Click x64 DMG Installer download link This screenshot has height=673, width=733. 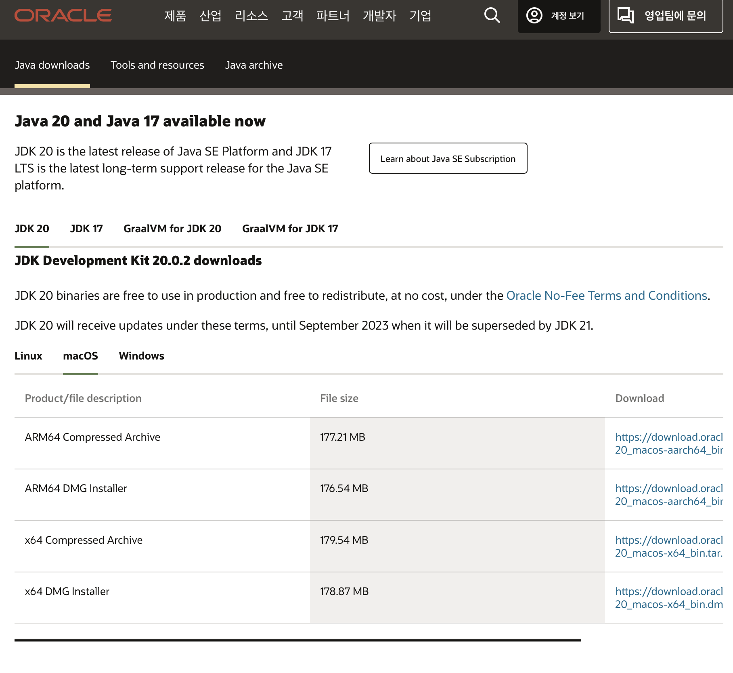pos(669,598)
